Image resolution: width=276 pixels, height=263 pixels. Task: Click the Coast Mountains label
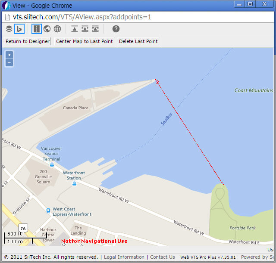click(x=254, y=90)
